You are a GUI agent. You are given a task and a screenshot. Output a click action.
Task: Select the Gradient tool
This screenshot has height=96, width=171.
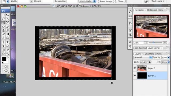(7, 34)
